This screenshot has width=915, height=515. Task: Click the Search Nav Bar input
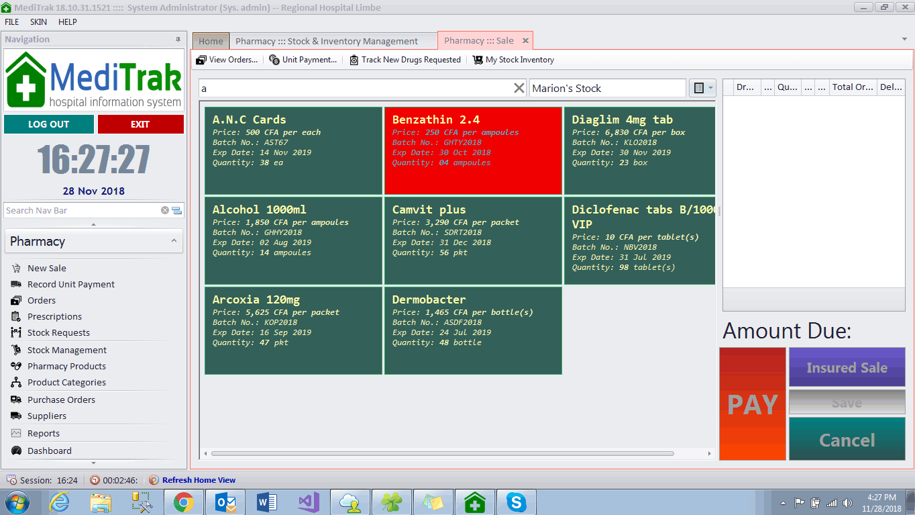[82, 210]
